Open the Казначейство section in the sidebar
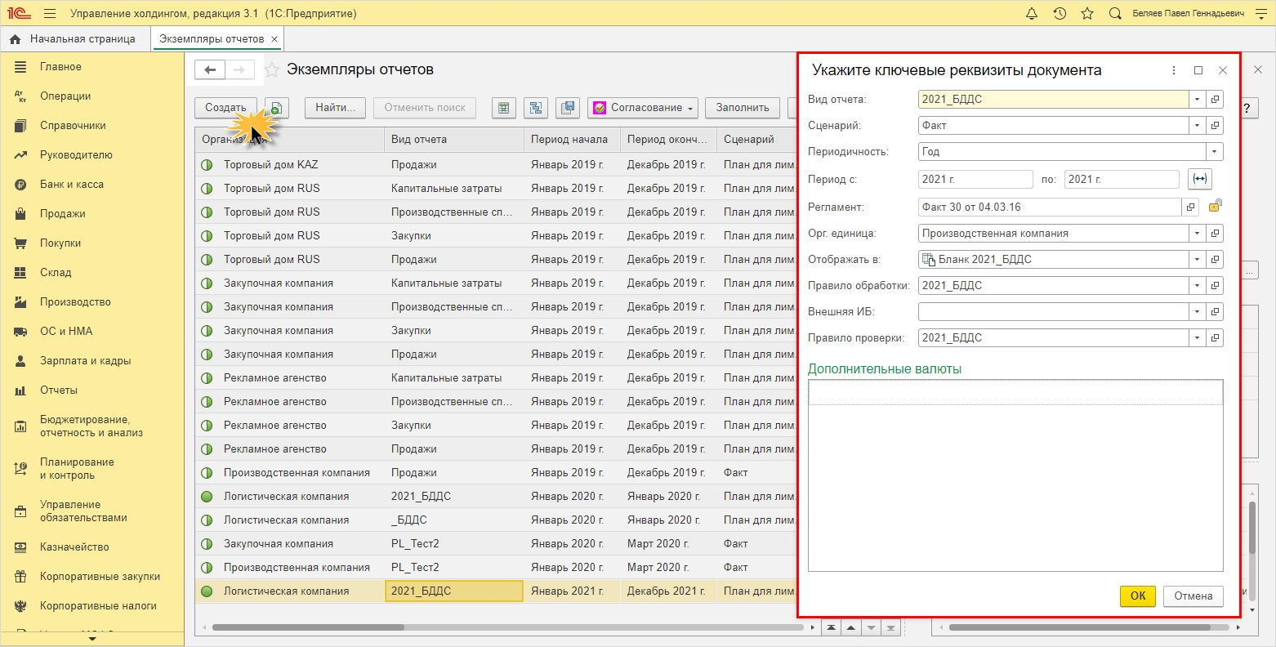 (x=74, y=547)
